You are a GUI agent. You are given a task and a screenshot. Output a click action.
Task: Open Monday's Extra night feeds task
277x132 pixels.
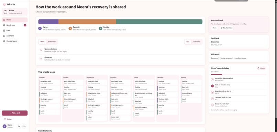tap(49, 82)
